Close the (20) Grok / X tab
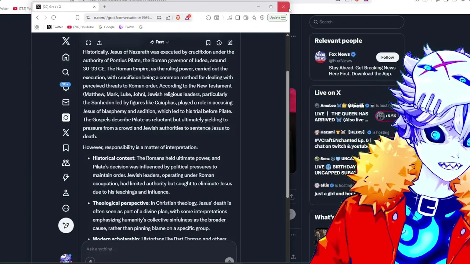This screenshot has height=264, width=470. (94, 7)
